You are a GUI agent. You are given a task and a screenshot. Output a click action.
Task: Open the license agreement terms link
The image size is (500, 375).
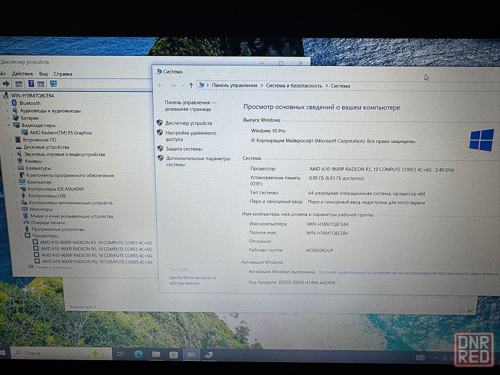408,273
